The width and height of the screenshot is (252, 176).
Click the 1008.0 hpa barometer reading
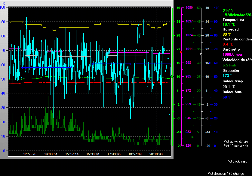coord(232,54)
